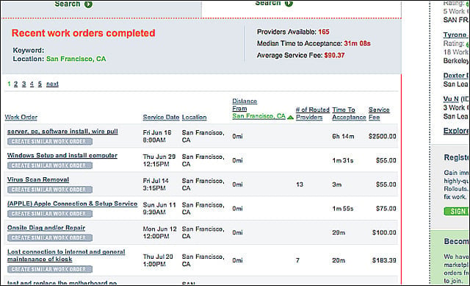Sort by # of Routed Providers column
This screenshot has width=470, height=286.
click(x=312, y=113)
